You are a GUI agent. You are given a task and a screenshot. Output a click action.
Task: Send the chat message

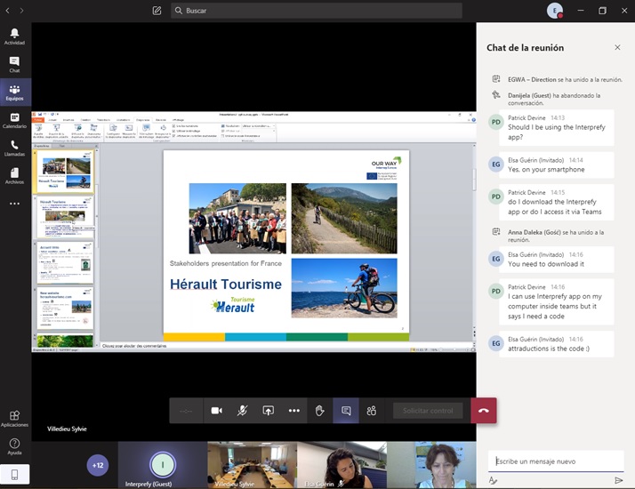tap(618, 480)
